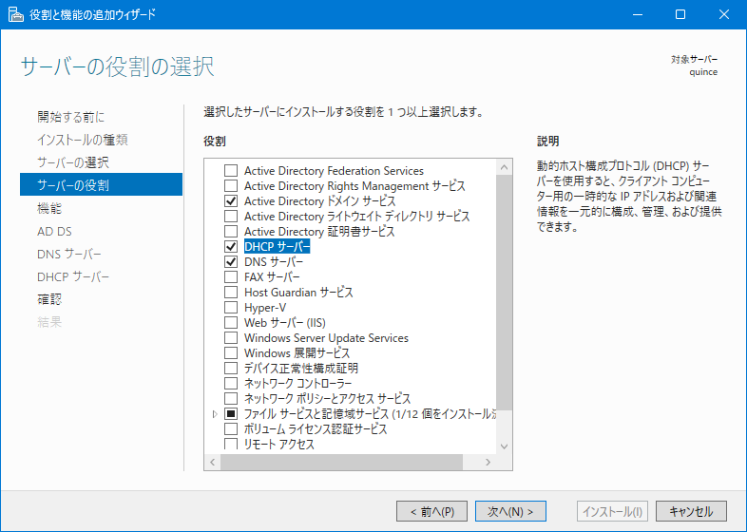Tick the Hyper-V role checkbox

tap(231, 308)
